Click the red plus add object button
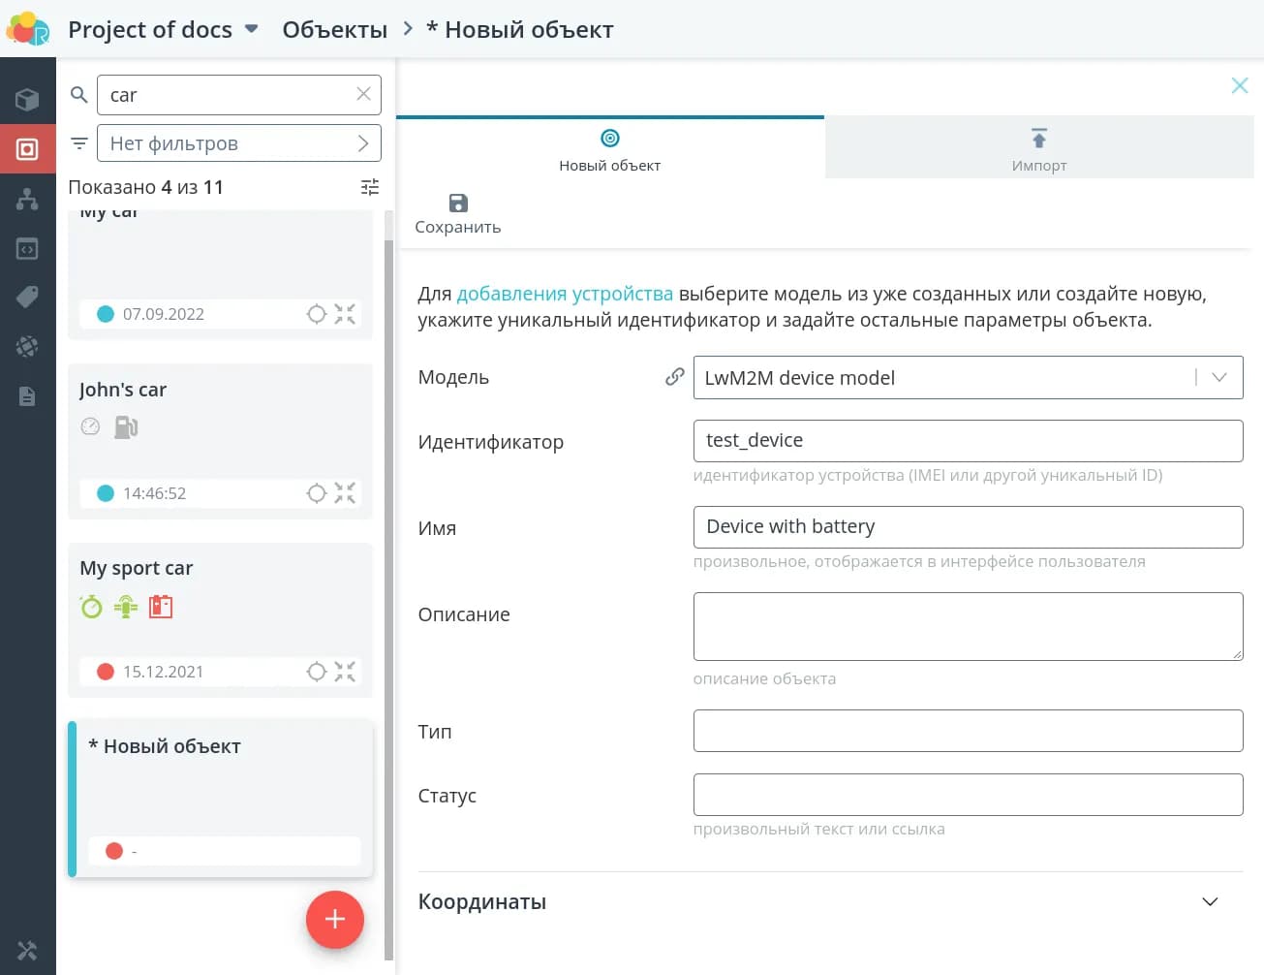The width and height of the screenshot is (1264, 975). (335, 919)
